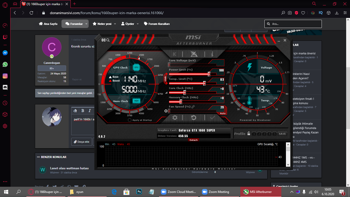Adjust the Memory Clock slider
Viewport: 350px width, 197px height.
pos(181,102)
